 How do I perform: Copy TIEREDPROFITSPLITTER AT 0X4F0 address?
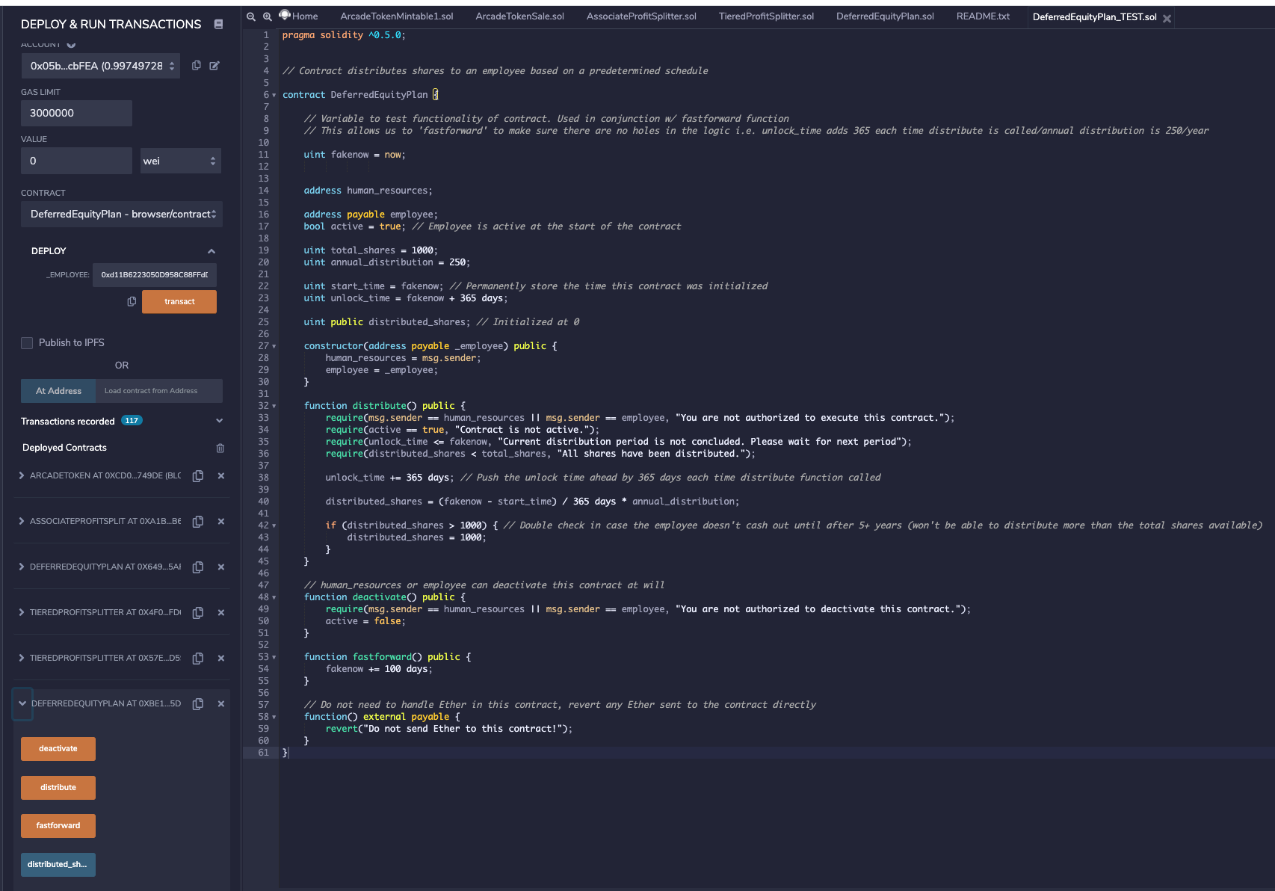[x=198, y=613]
